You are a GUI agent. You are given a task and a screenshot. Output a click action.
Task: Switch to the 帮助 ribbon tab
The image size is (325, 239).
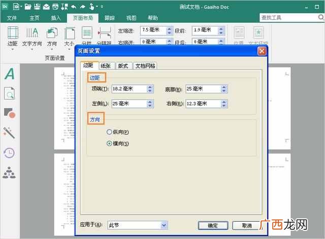[x=153, y=18]
